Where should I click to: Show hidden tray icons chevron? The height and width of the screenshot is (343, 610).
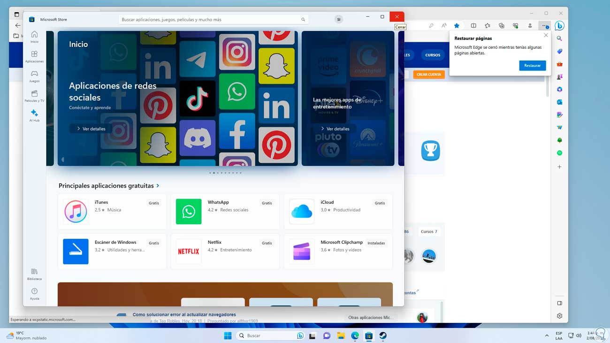point(547,335)
